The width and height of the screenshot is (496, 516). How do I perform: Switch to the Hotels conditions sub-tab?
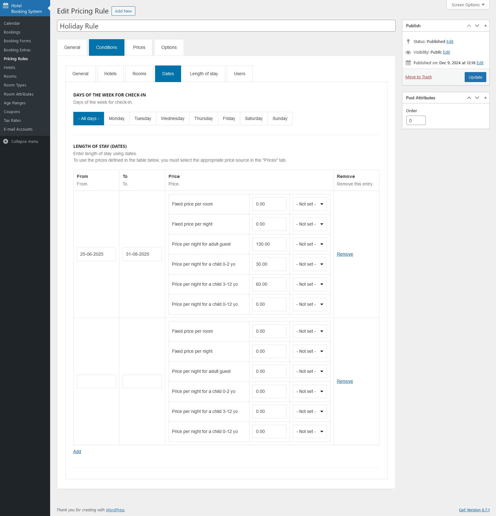(x=110, y=74)
